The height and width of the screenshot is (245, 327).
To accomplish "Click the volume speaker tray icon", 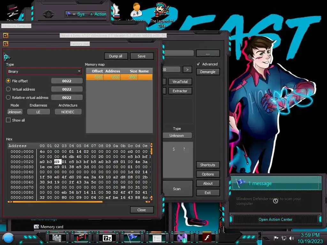I will (x=291, y=238).
